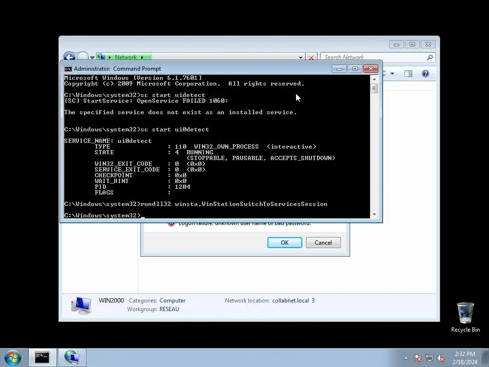Click the SERVICE_NAME: ui0detect line
The height and width of the screenshot is (367, 489).
[x=108, y=141]
